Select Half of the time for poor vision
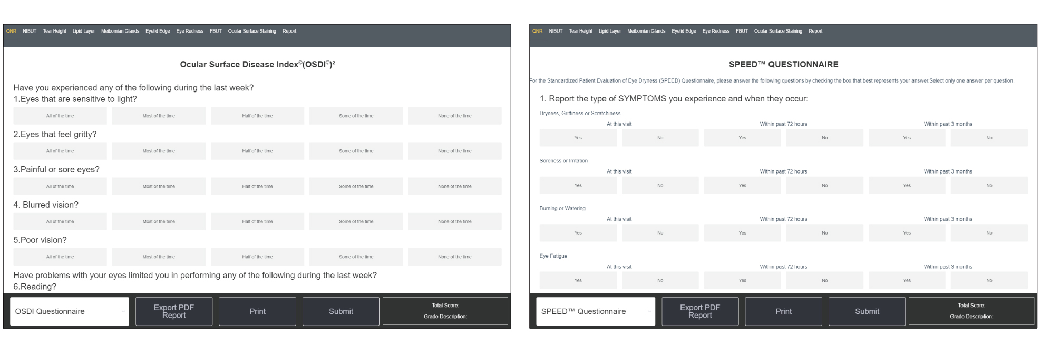 (x=257, y=257)
